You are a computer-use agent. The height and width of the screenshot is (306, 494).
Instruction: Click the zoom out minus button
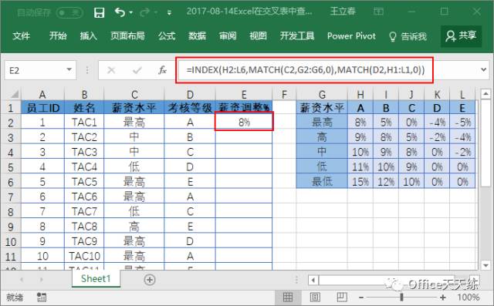tap(361, 298)
